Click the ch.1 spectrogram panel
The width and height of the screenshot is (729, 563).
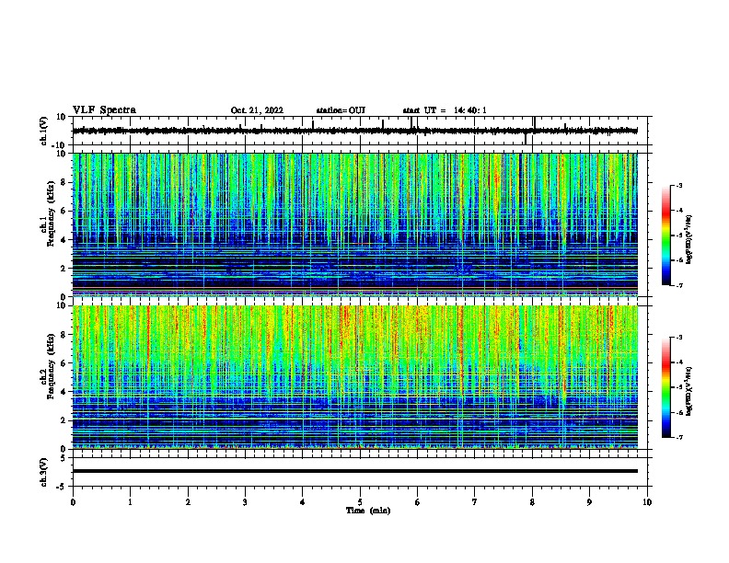point(354,224)
